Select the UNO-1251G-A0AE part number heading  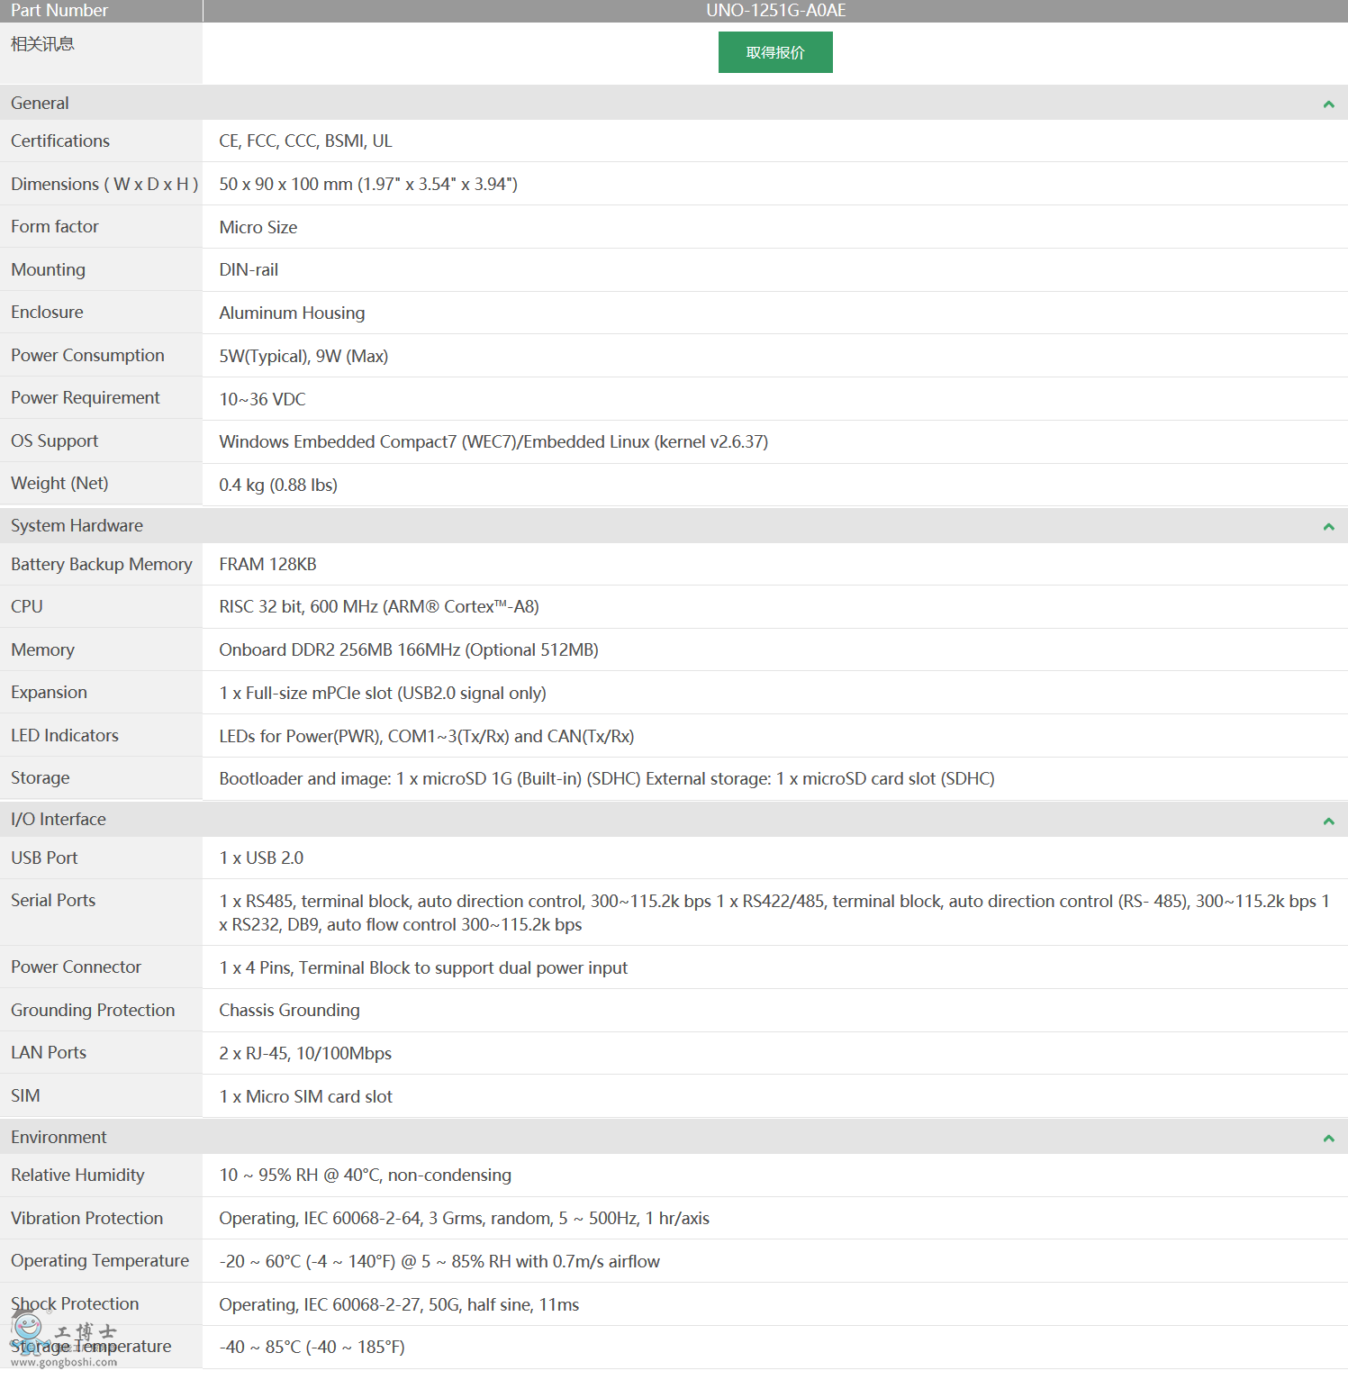pyautogui.click(x=775, y=11)
